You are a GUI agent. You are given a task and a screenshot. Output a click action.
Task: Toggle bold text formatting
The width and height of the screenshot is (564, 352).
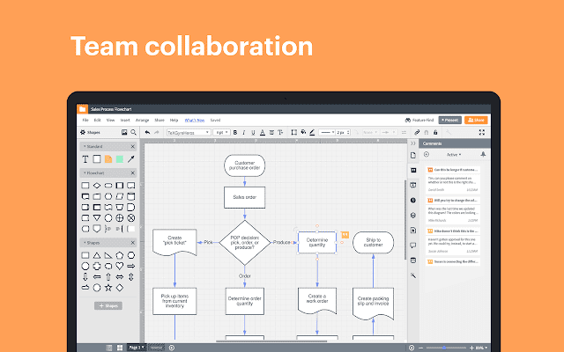click(x=235, y=132)
